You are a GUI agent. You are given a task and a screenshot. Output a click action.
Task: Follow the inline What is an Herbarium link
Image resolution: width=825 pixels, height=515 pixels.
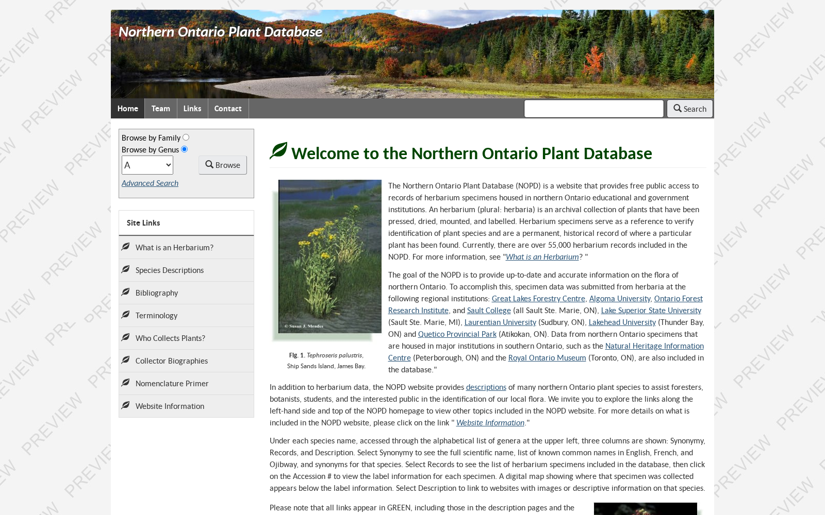[x=542, y=257]
